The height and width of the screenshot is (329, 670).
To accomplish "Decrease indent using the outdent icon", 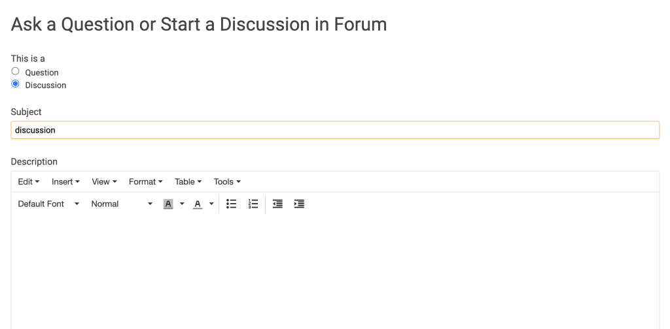I will 277,204.
